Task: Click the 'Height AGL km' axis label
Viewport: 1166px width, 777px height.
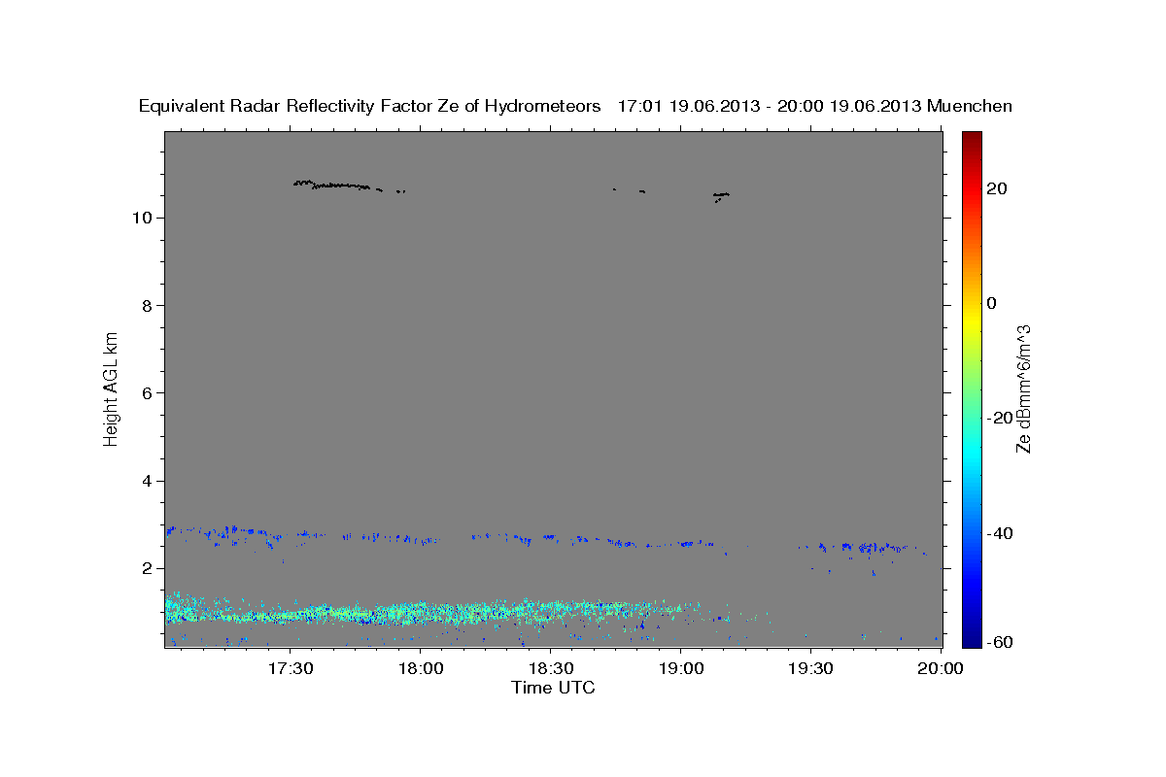Action: click(111, 388)
